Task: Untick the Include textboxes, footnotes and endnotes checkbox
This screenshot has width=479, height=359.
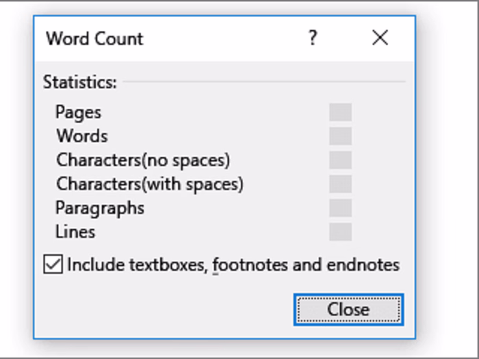Action: point(52,265)
